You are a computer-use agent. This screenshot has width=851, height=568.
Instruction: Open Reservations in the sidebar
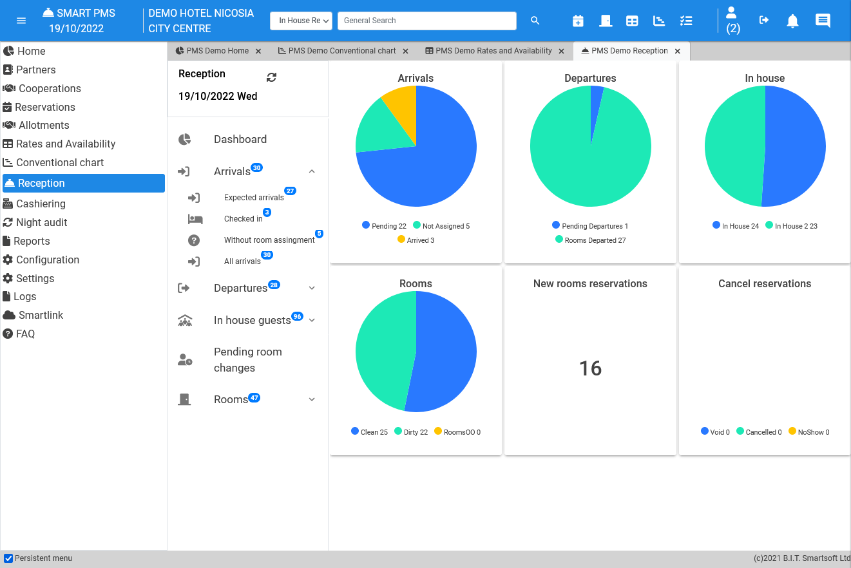point(45,107)
